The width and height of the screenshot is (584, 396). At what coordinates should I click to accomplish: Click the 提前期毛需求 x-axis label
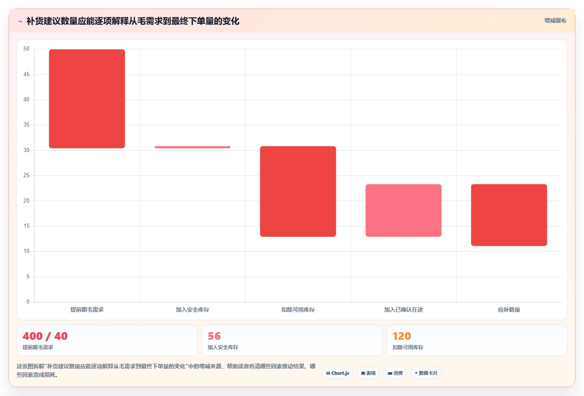[x=87, y=310]
